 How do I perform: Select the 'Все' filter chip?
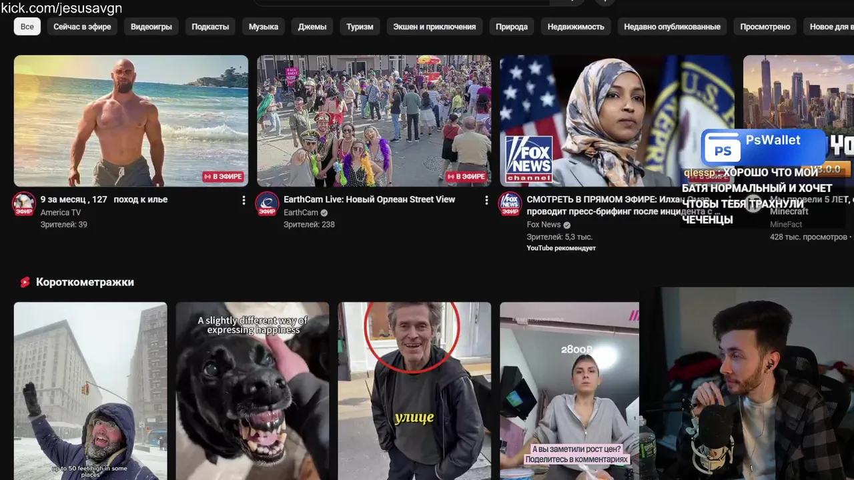point(27,27)
